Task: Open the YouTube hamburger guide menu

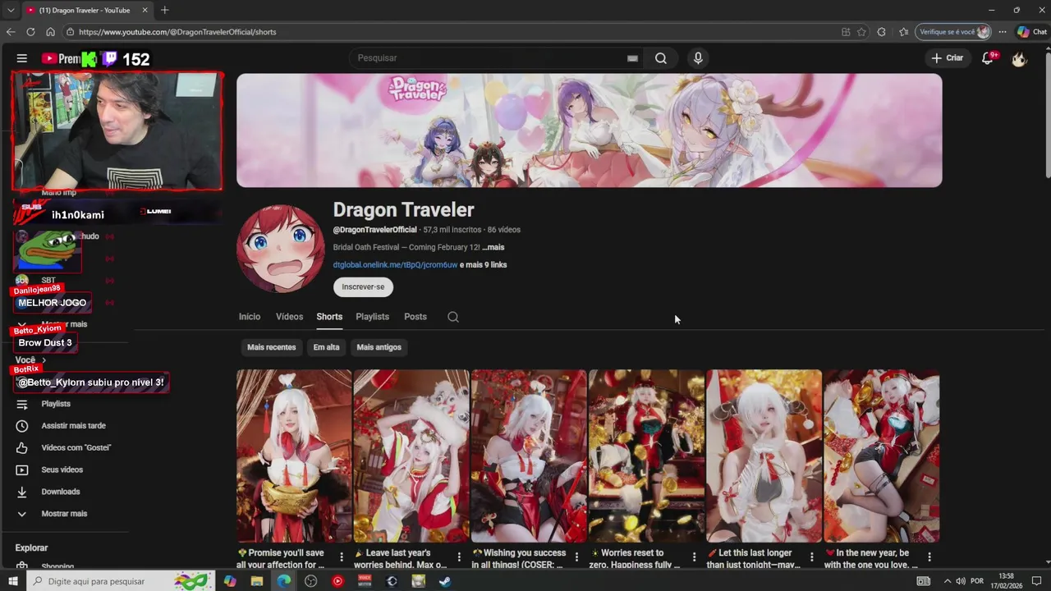Action: 22,58
